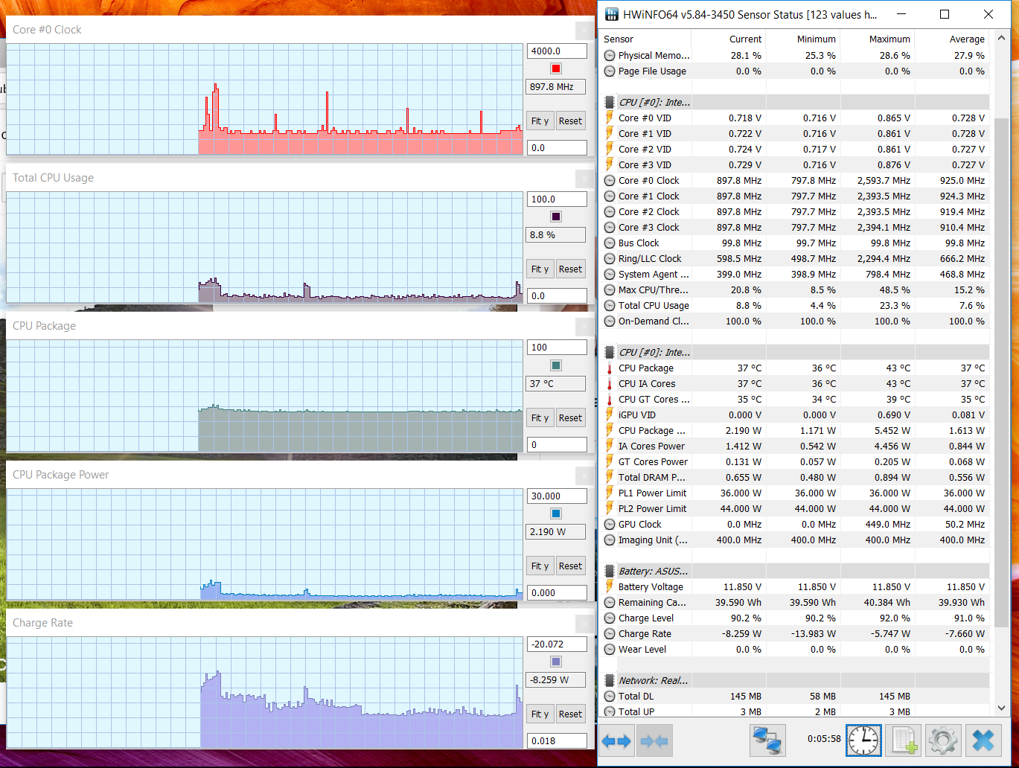
Task: Select the Charge Level row
Action: tap(795, 618)
